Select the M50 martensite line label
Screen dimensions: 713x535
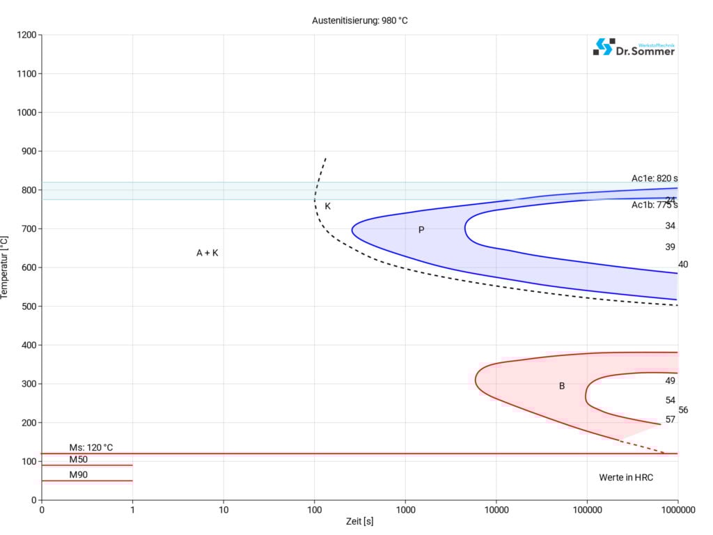pyautogui.click(x=78, y=460)
